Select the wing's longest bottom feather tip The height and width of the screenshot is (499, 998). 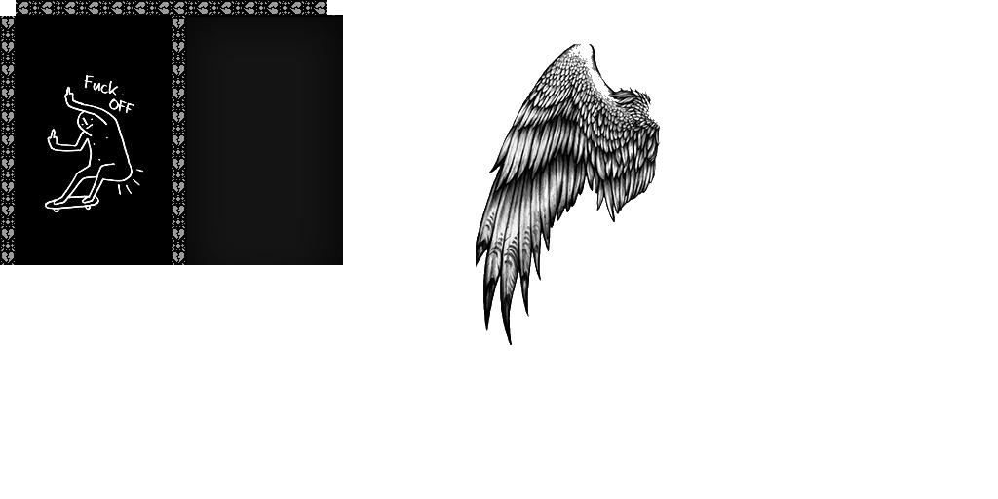tap(508, 334)
